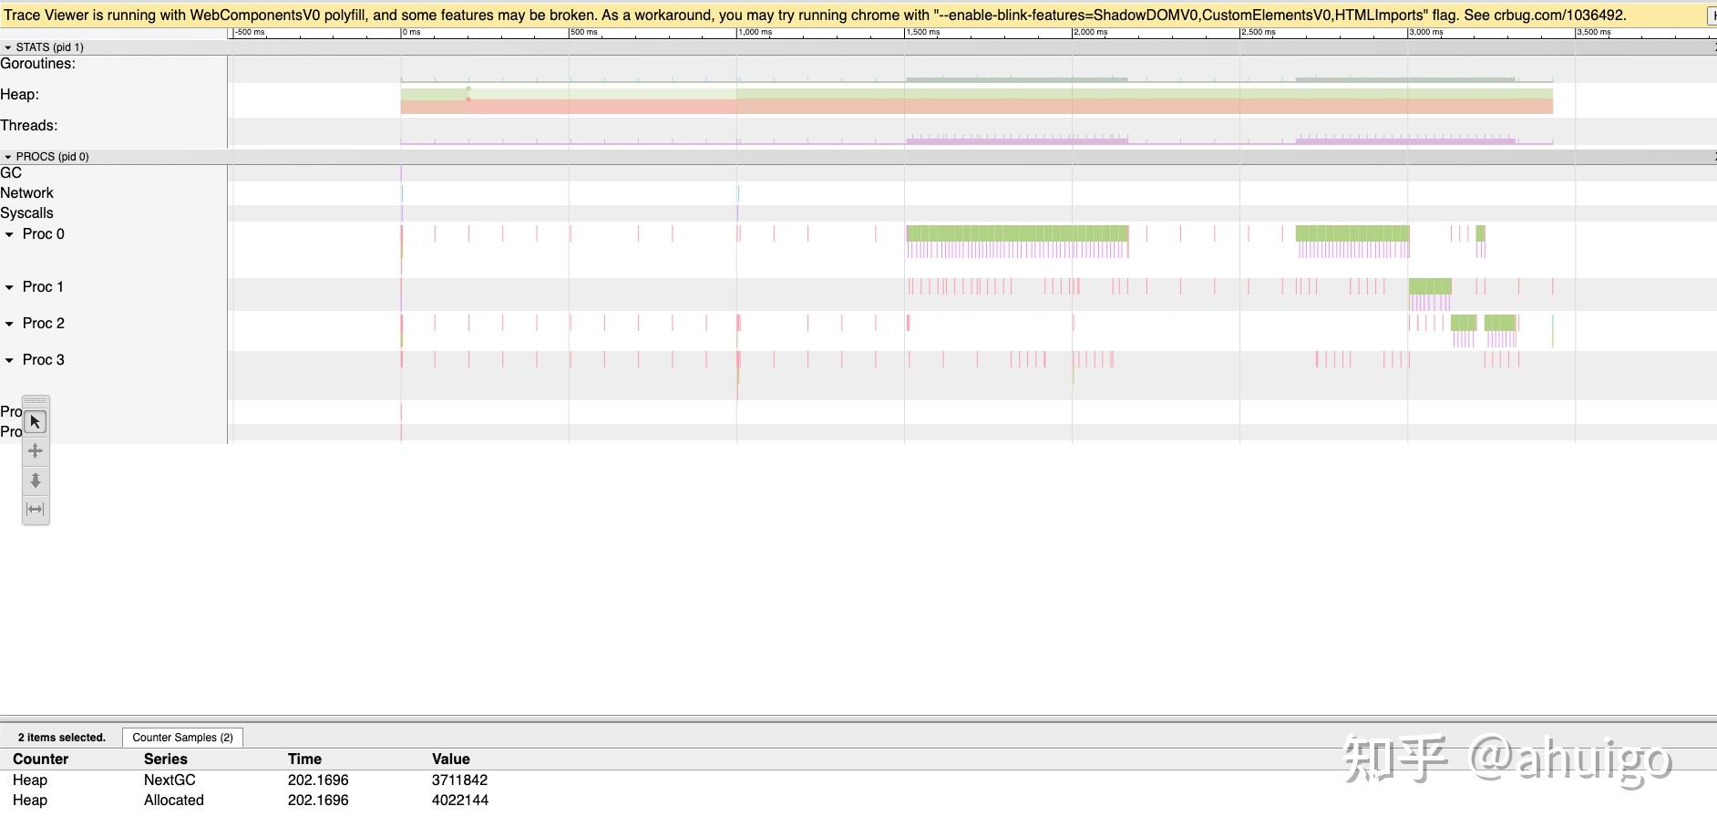Image resolution: width=1717 pixels, height=837 pixels.
Task: Collapse the PROCS (pid 0) section
Action: pyautogui.click(x=8, y=157)
